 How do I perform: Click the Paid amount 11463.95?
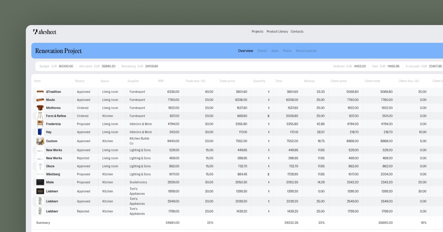pos(393,66)
